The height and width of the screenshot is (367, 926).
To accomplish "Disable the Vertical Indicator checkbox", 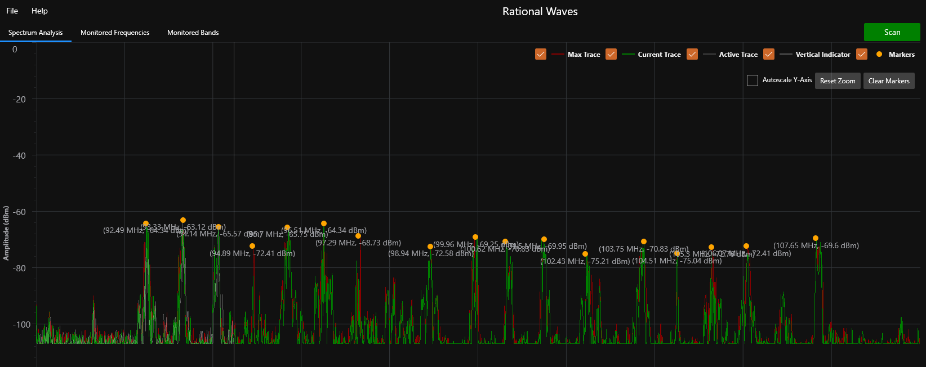I will [769, 54].
